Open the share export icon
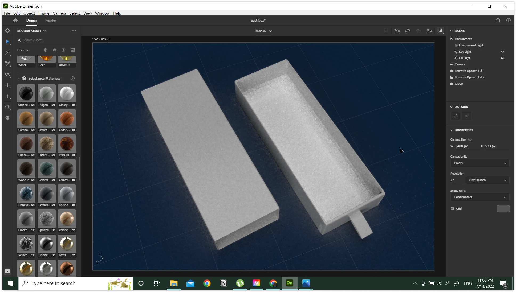This screenshot has height=292, width=516. [x=498, y=20]
